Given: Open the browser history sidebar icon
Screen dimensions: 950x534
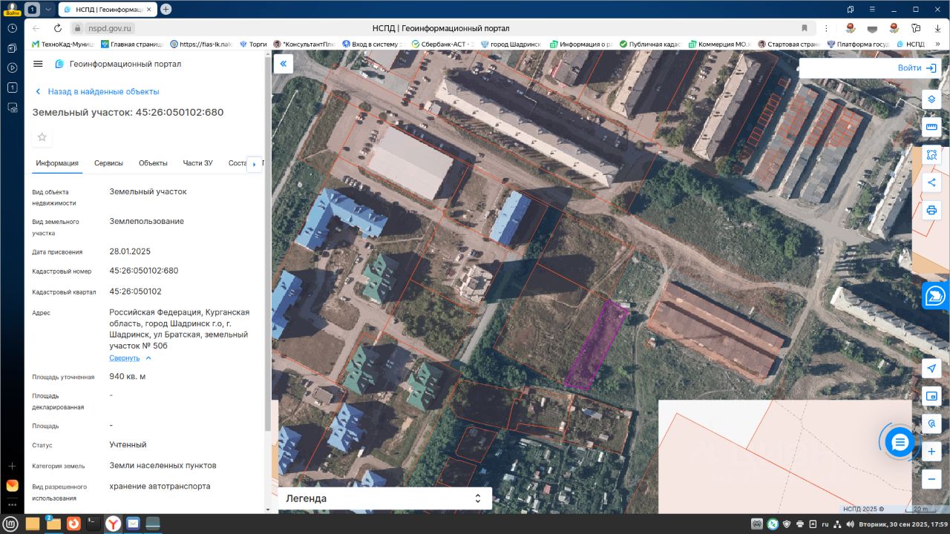Looking at the screenshot, I should click(x=12, y=28).
